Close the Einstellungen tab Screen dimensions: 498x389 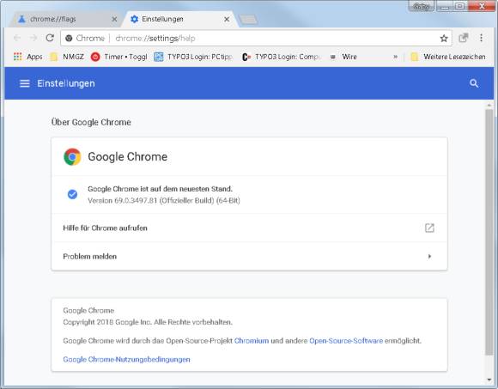click(227, 20)
